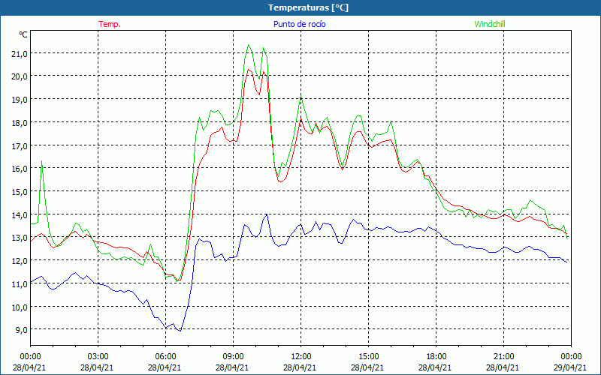Click the 09:00 time axis label
The width and height of the screenshot is (601, 375).
(233, 357)
